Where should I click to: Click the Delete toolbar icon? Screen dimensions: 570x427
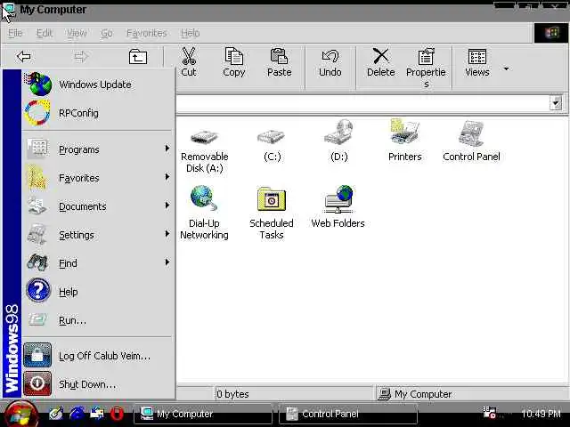click(380, 62)
